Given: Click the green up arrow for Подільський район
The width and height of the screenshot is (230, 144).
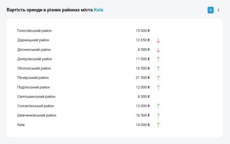Looking at the screenshot, I should click(x=158, y=87).
